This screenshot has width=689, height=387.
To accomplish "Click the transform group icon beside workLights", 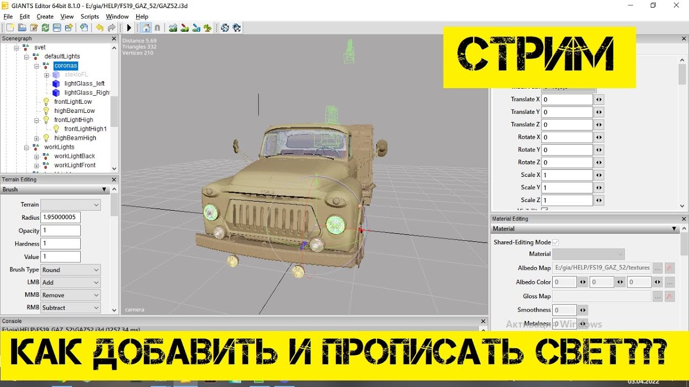I will point(36,147).
